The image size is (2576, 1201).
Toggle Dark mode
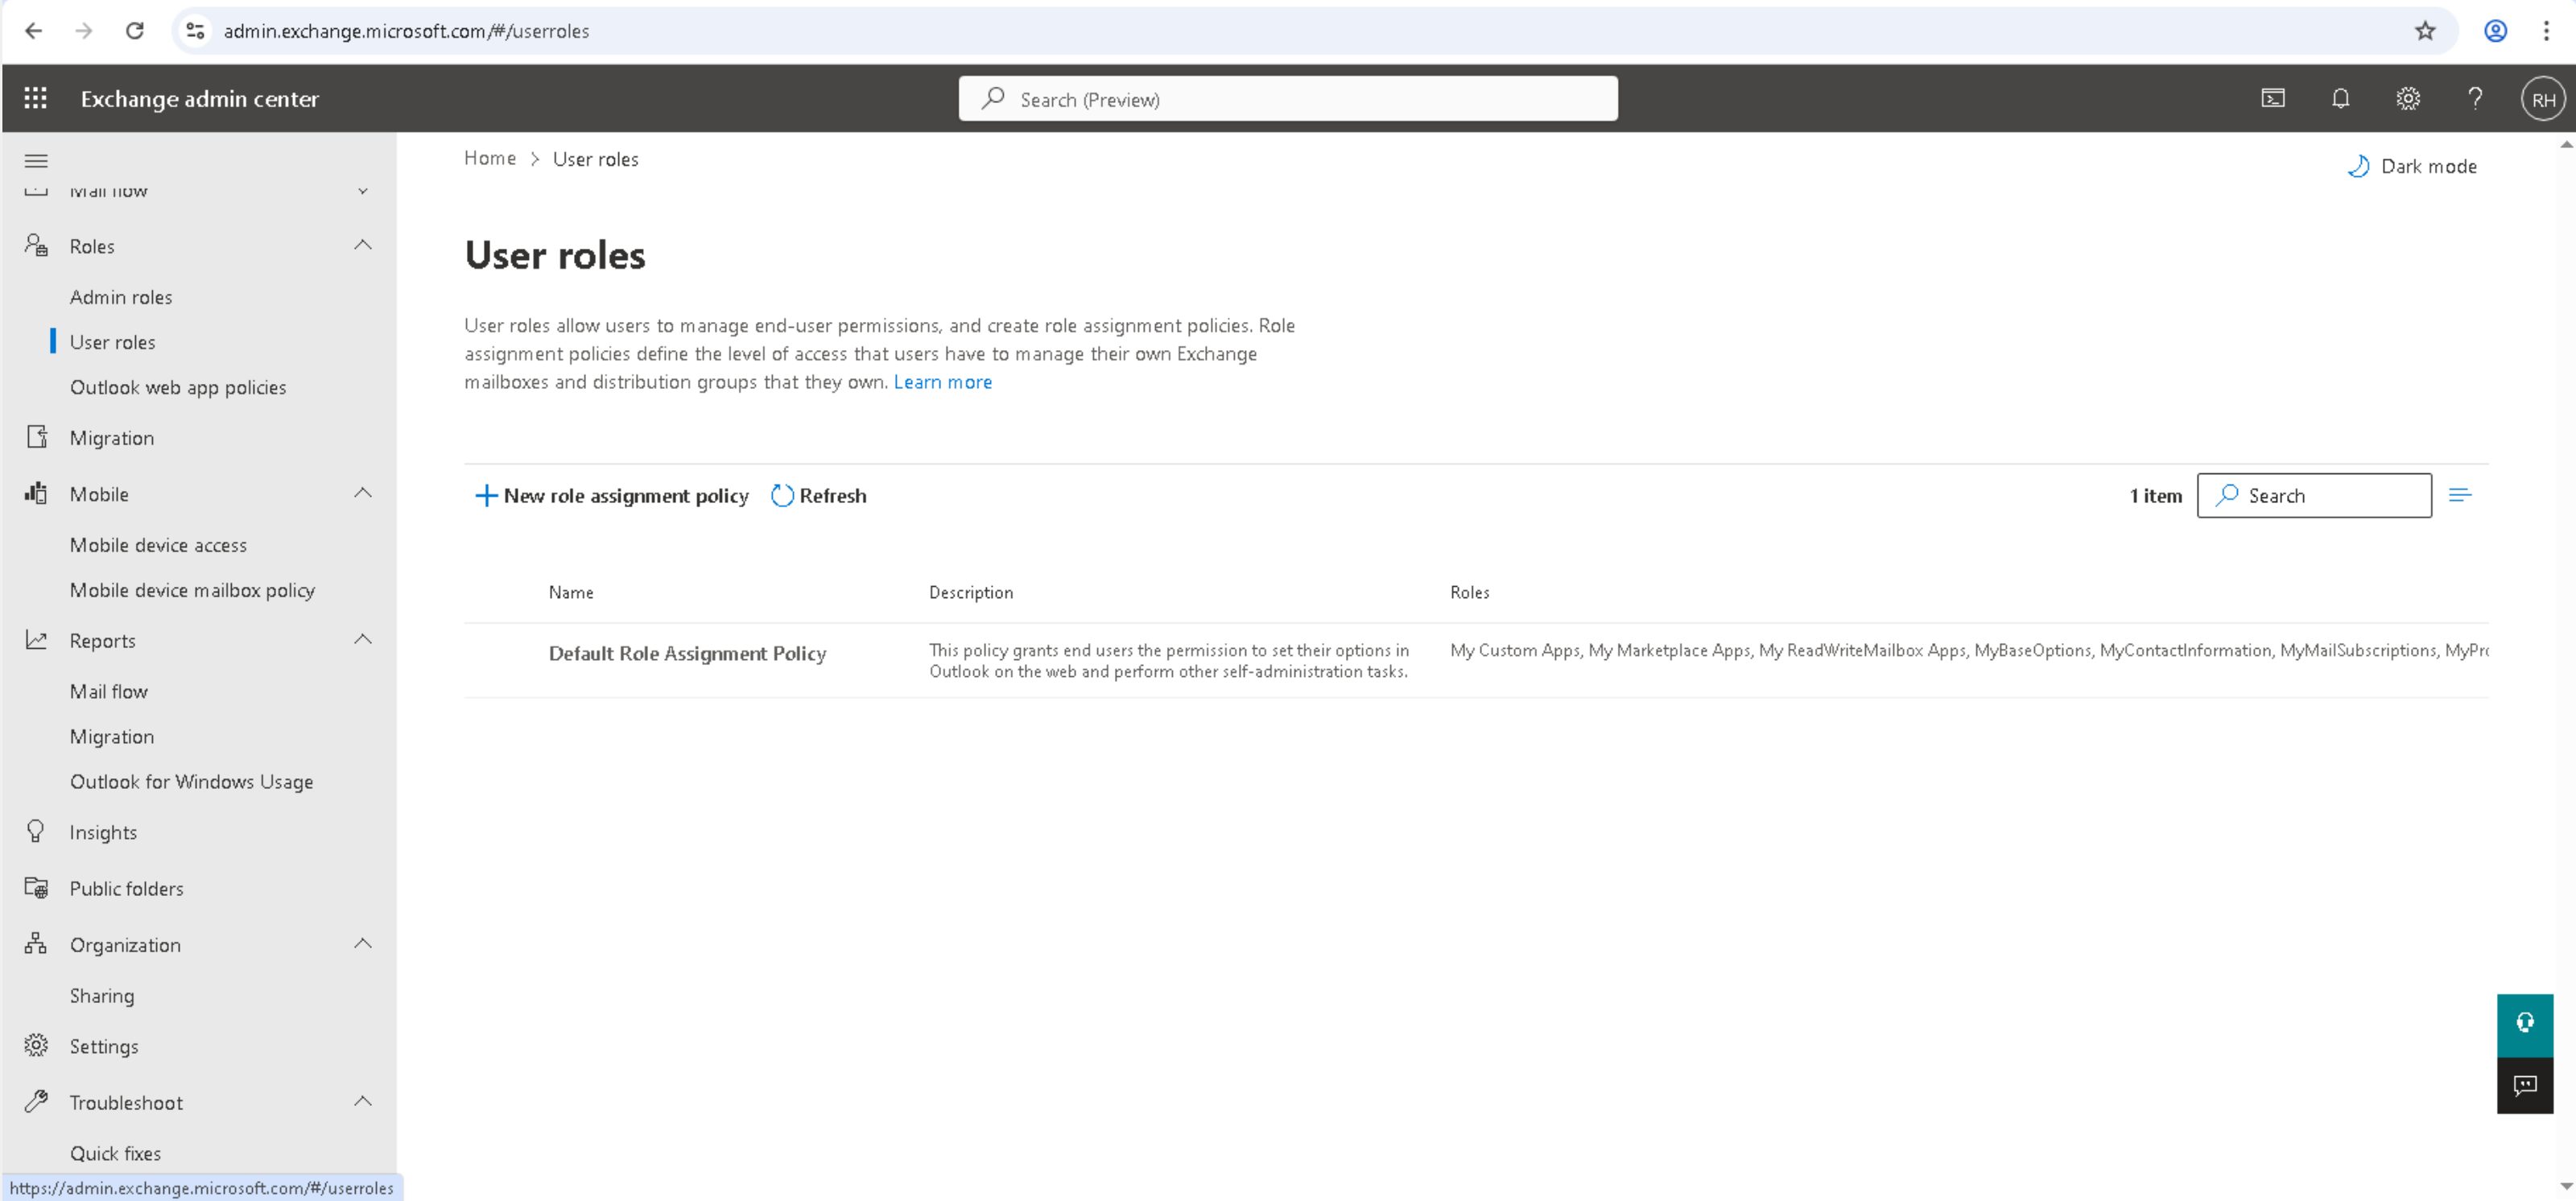pyautogui.click(x=2412, y=166)
